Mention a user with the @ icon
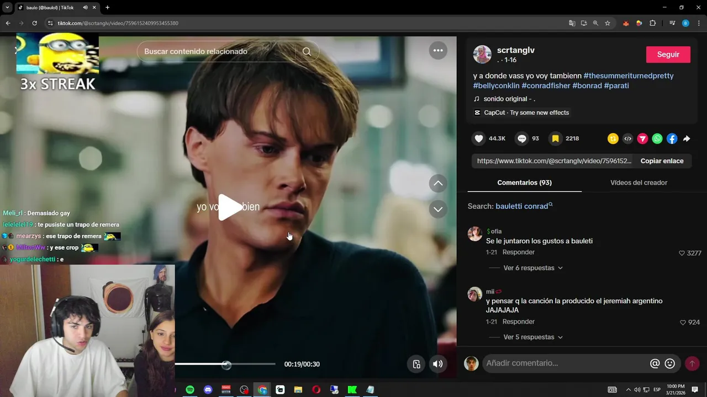707x397 pixels. click(655, 363)
